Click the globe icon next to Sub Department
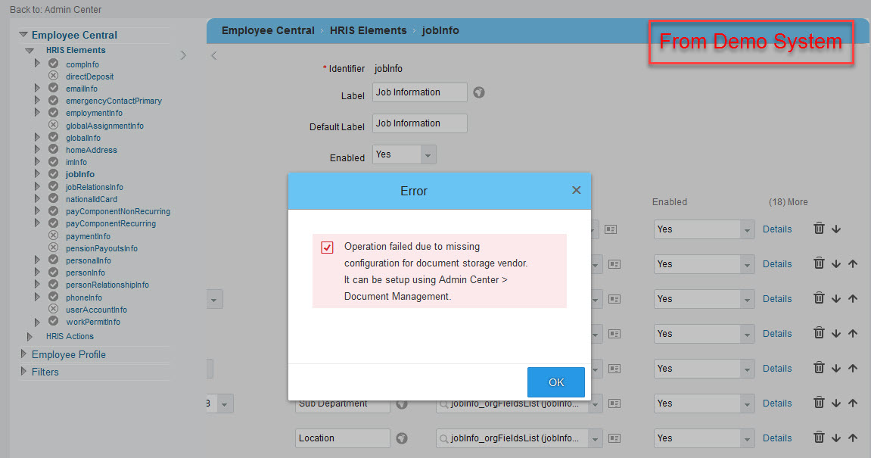 (402, 403)
